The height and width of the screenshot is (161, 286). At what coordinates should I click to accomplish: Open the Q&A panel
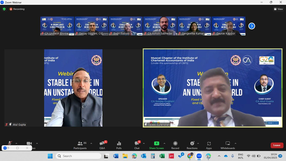[102, 145]
